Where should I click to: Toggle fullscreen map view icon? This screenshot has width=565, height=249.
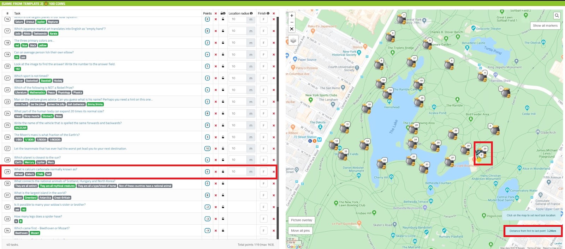click(x=292, y=29)
